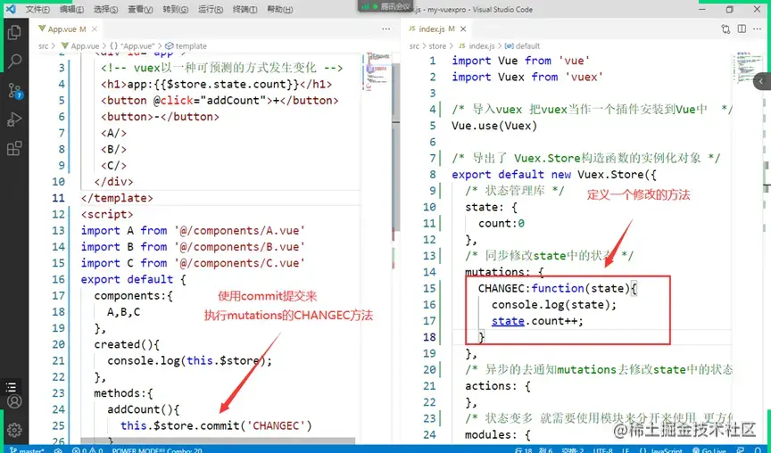Click POWER MODE combo status item
This screenshot has height=453, width=771.
pos(157,449)
